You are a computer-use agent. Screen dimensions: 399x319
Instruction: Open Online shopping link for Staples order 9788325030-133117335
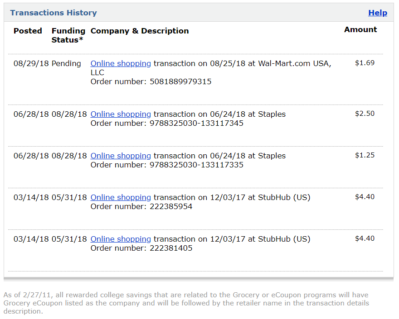pos(121,156)
